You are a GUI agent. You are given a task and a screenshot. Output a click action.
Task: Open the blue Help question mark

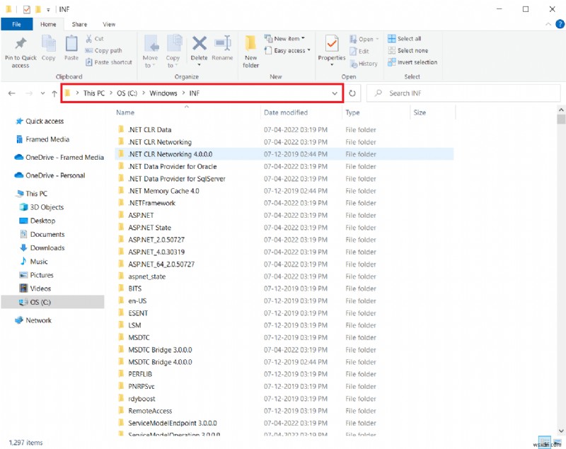560,24
